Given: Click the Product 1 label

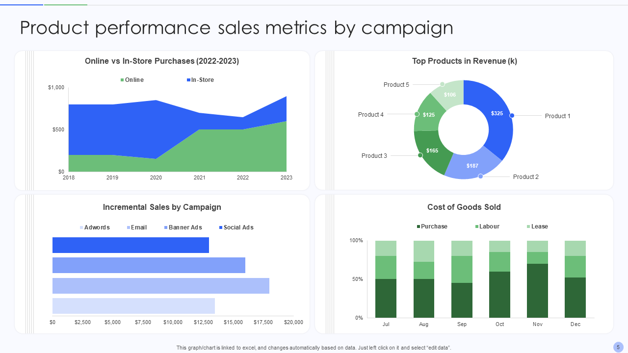Looking at the screenshot, I should click(558, 116).
